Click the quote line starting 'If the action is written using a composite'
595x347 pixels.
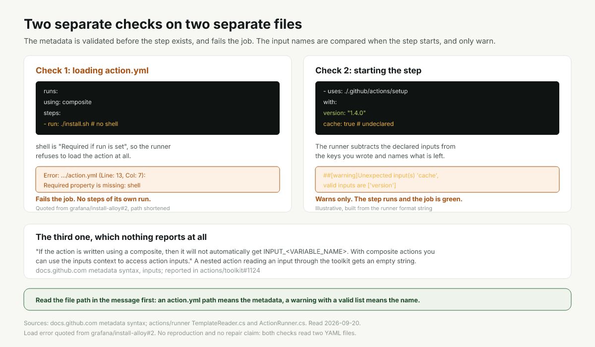click(x=235, y=251)
